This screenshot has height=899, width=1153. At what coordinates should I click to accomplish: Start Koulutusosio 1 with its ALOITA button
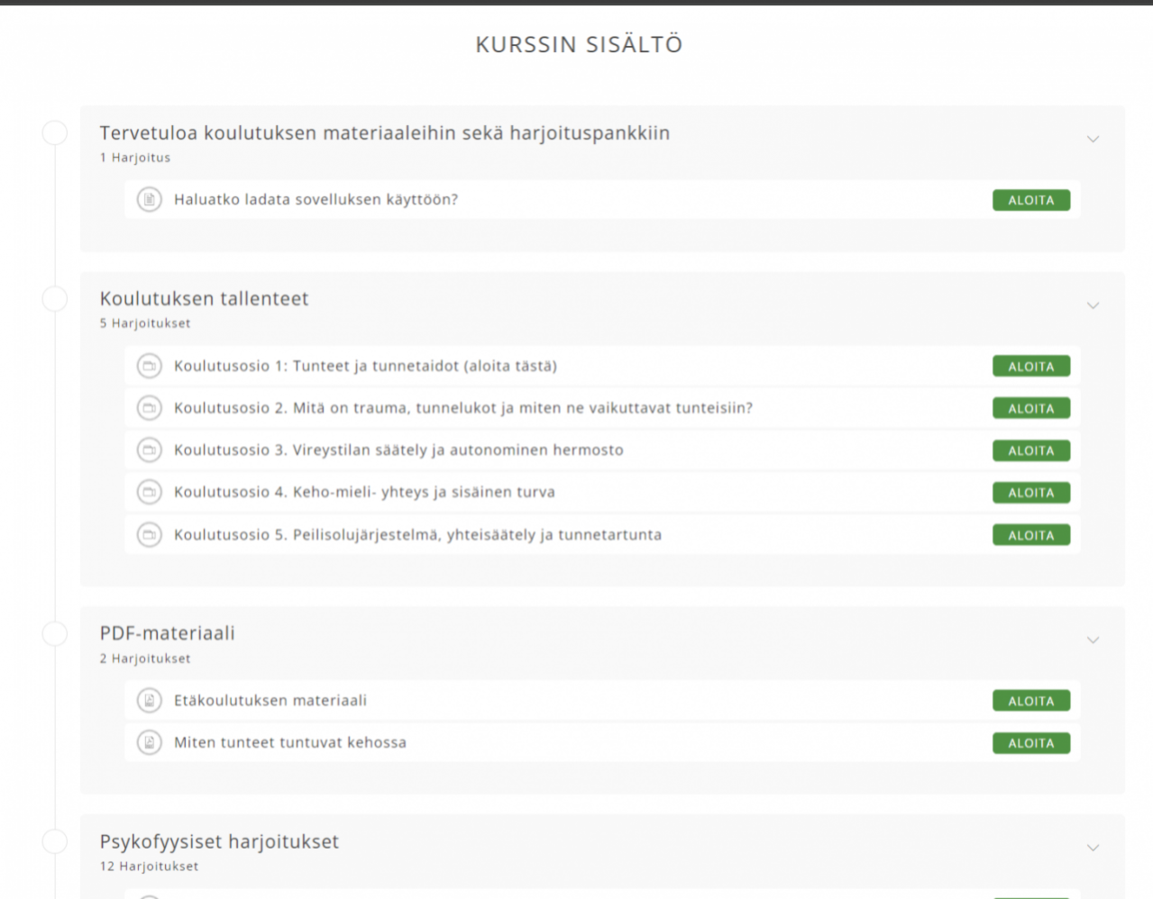point(1030,367)
